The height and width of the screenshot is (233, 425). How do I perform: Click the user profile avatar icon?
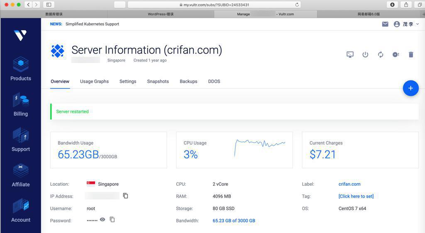pyautogui.click(x=397, y=24)
